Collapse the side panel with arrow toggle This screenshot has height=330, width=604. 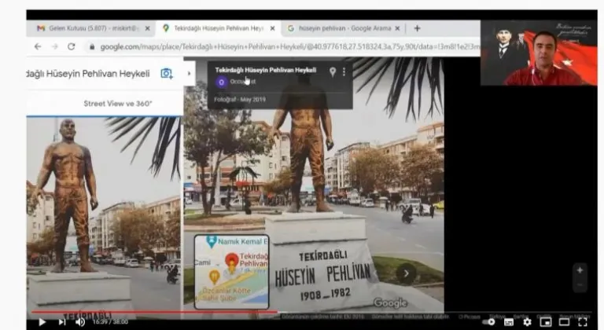[x=189, y=74]
